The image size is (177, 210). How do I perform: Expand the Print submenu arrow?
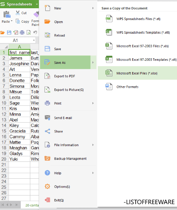[x=93, y=103]
